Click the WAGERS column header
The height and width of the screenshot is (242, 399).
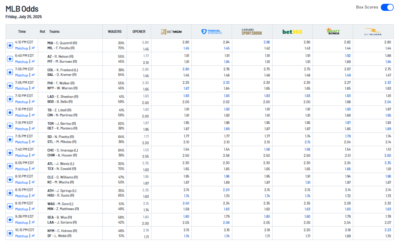coord(115,31)
